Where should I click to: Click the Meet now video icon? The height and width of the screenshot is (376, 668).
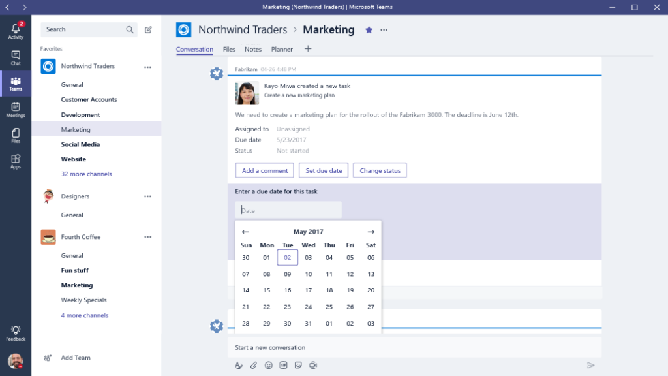click(x=313, y=366)
